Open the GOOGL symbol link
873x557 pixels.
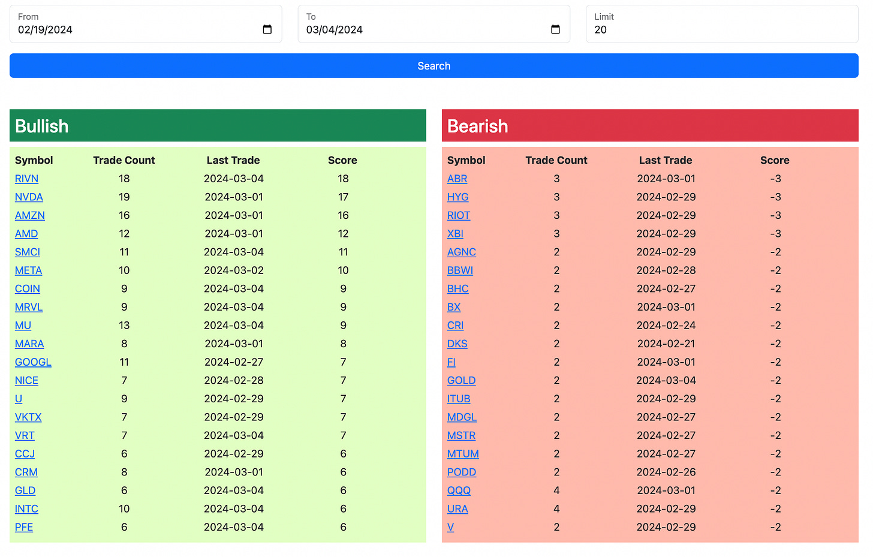coord(33,362)
